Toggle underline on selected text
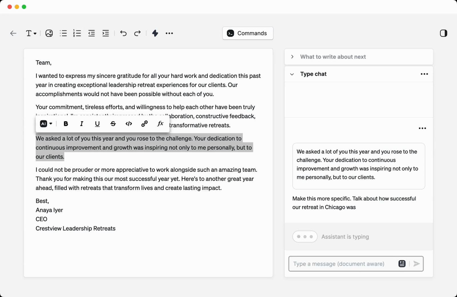 97,124
